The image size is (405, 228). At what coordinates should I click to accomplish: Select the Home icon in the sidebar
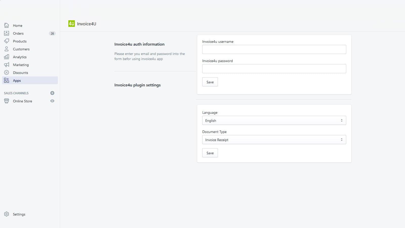(7, 25)
